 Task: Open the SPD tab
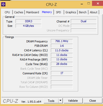(59, 12)
